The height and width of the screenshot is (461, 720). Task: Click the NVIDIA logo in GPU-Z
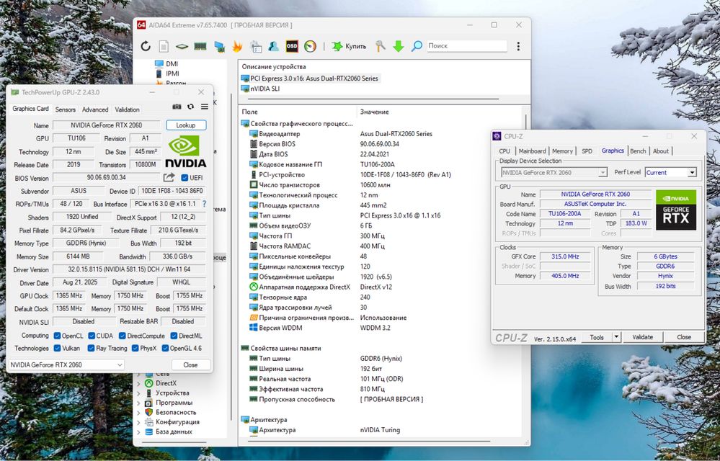click(185, 151)
